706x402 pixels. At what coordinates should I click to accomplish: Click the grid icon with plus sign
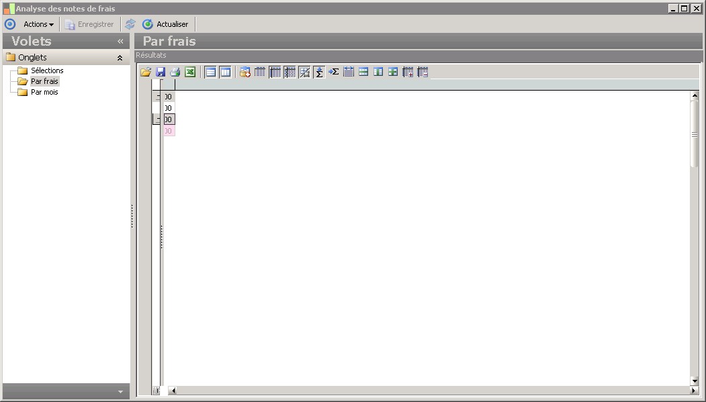point(408,72)
